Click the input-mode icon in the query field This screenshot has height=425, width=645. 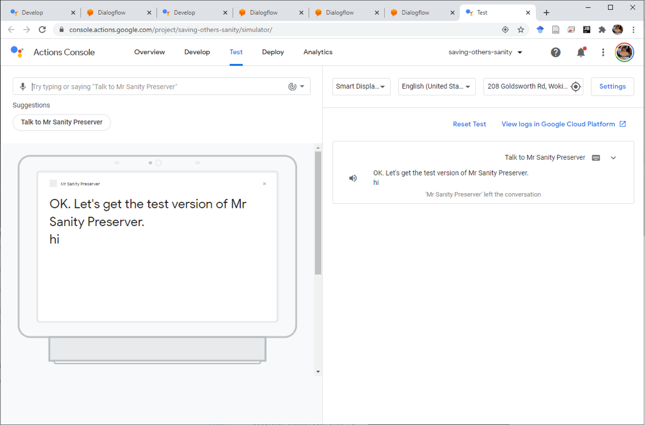tap(292, 86)
